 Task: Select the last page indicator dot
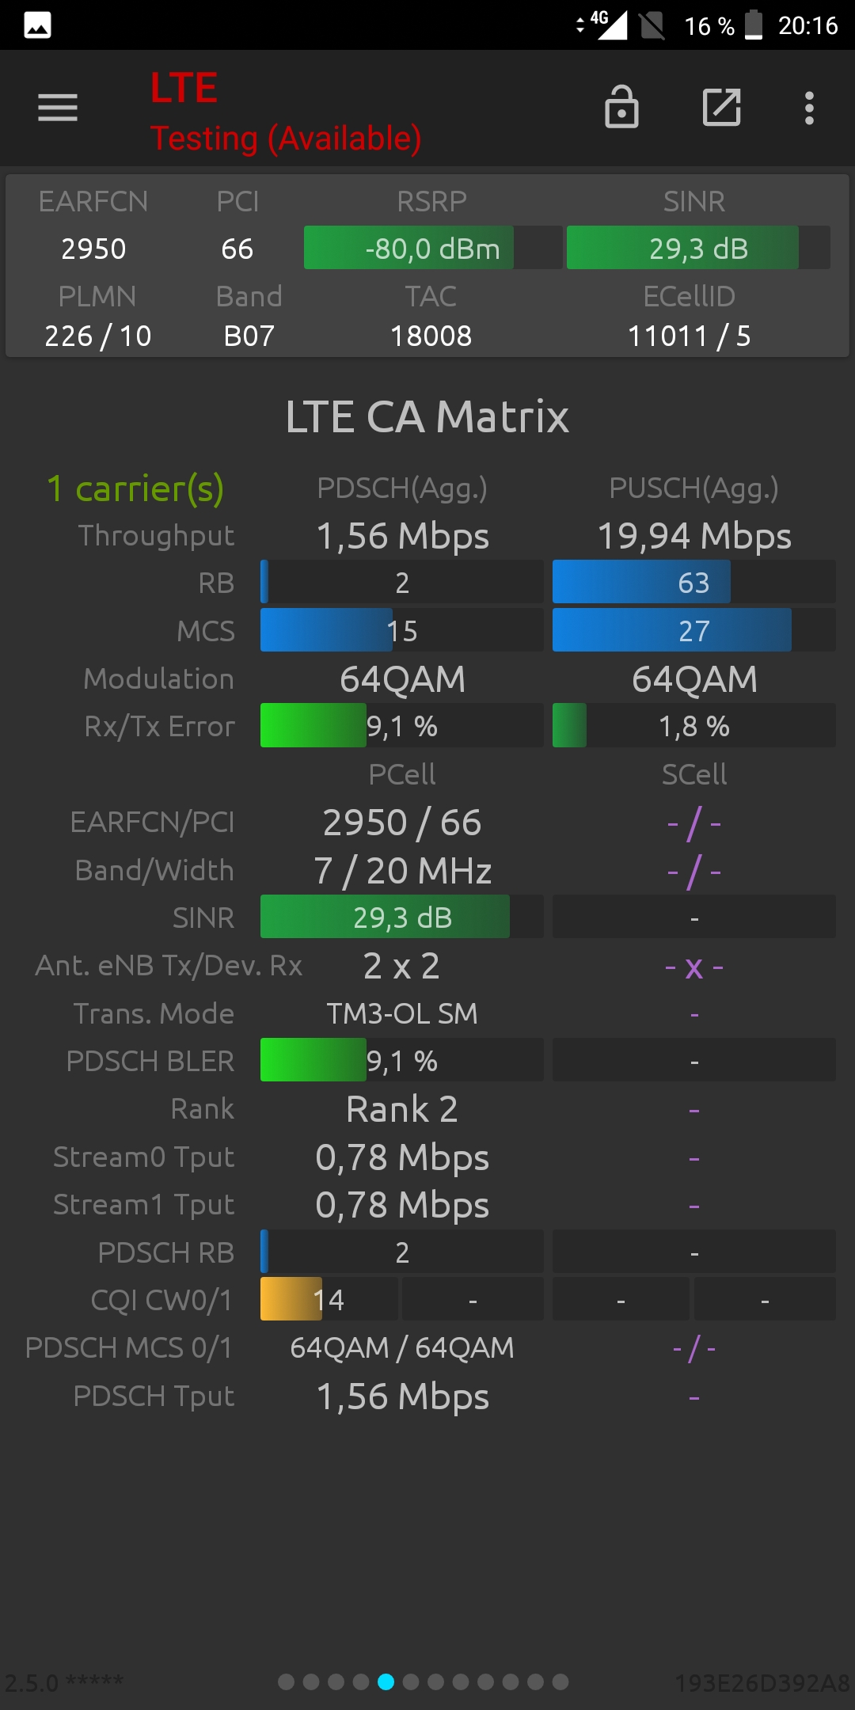coord(560,1681)
